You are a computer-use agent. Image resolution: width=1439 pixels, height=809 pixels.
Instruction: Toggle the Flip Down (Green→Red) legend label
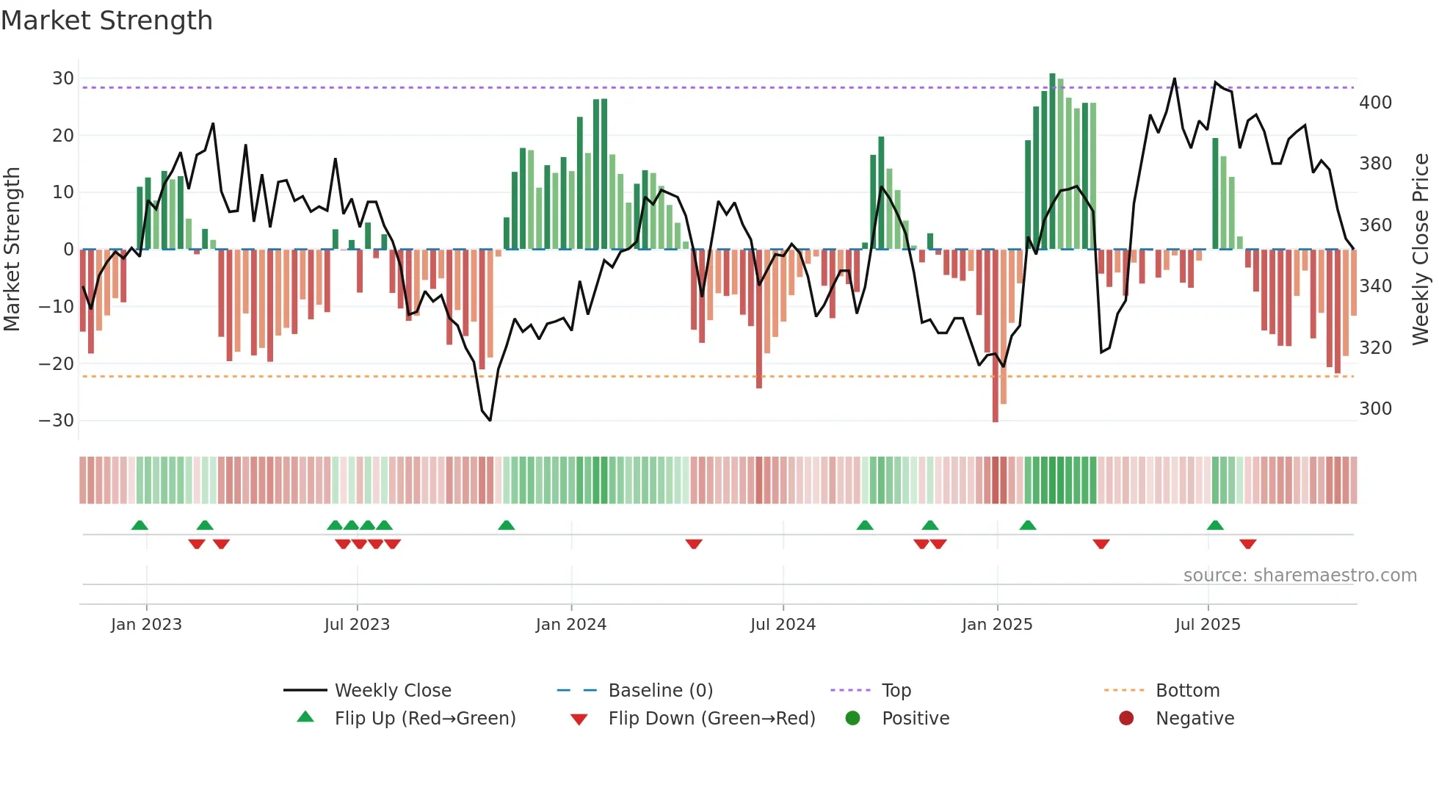pos(711,718)
